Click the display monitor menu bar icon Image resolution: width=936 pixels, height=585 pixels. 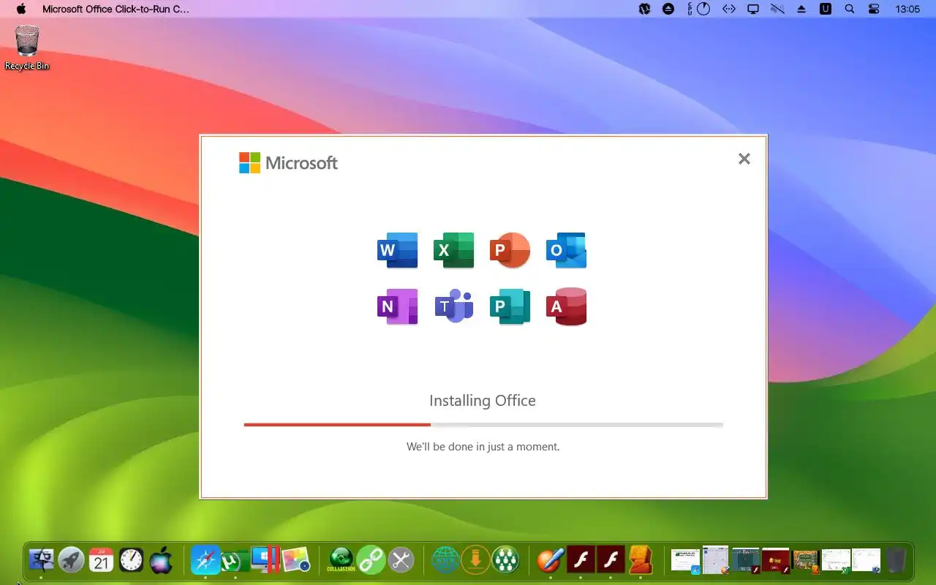752,10
